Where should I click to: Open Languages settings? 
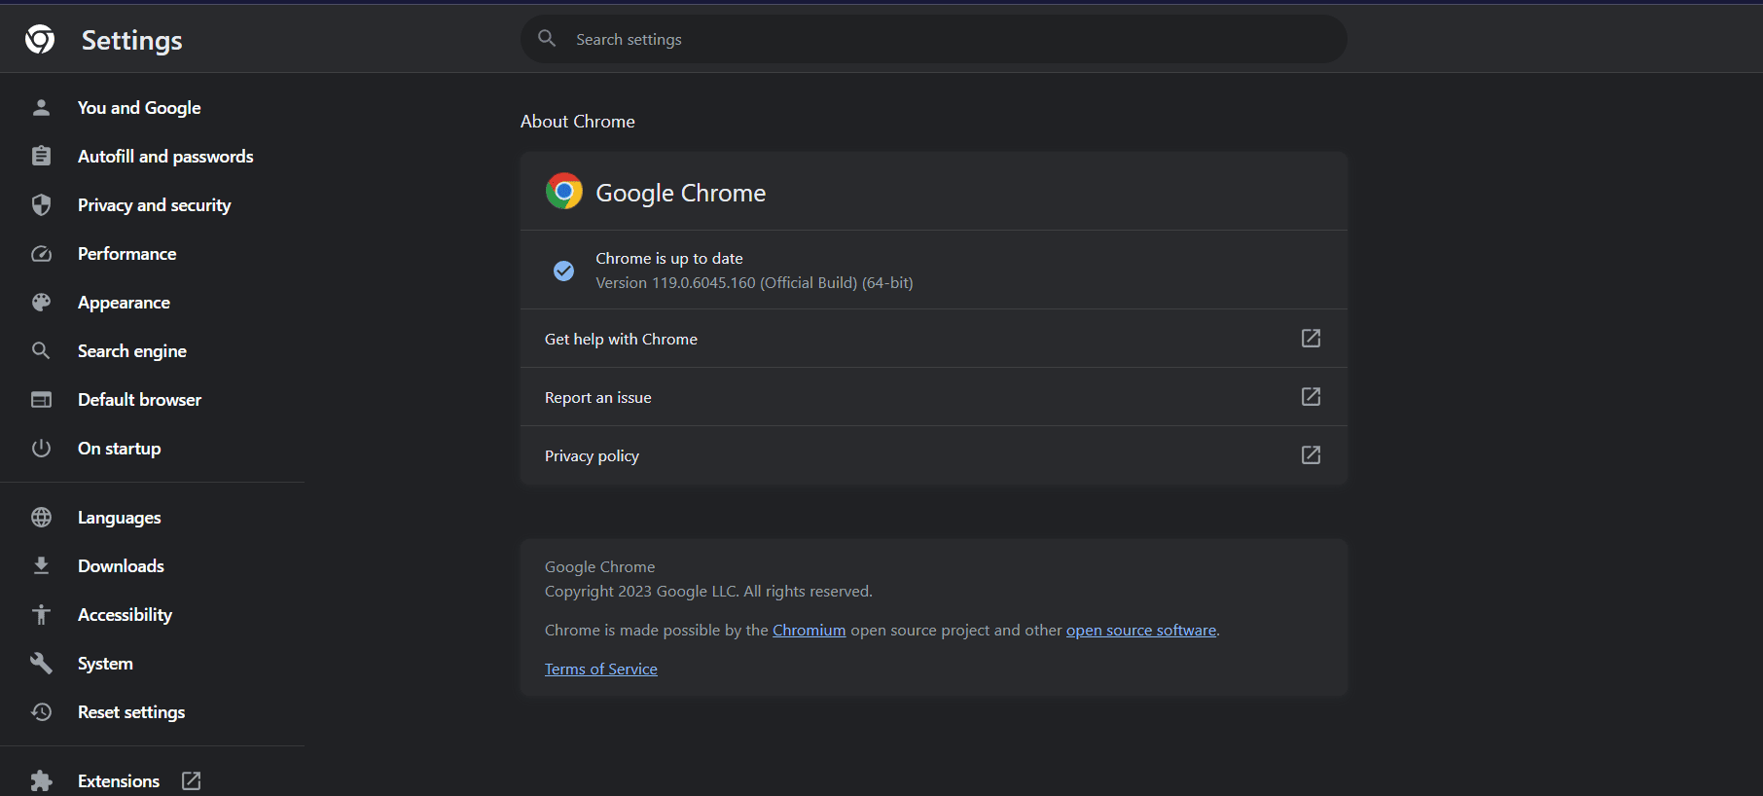point(120,518)
